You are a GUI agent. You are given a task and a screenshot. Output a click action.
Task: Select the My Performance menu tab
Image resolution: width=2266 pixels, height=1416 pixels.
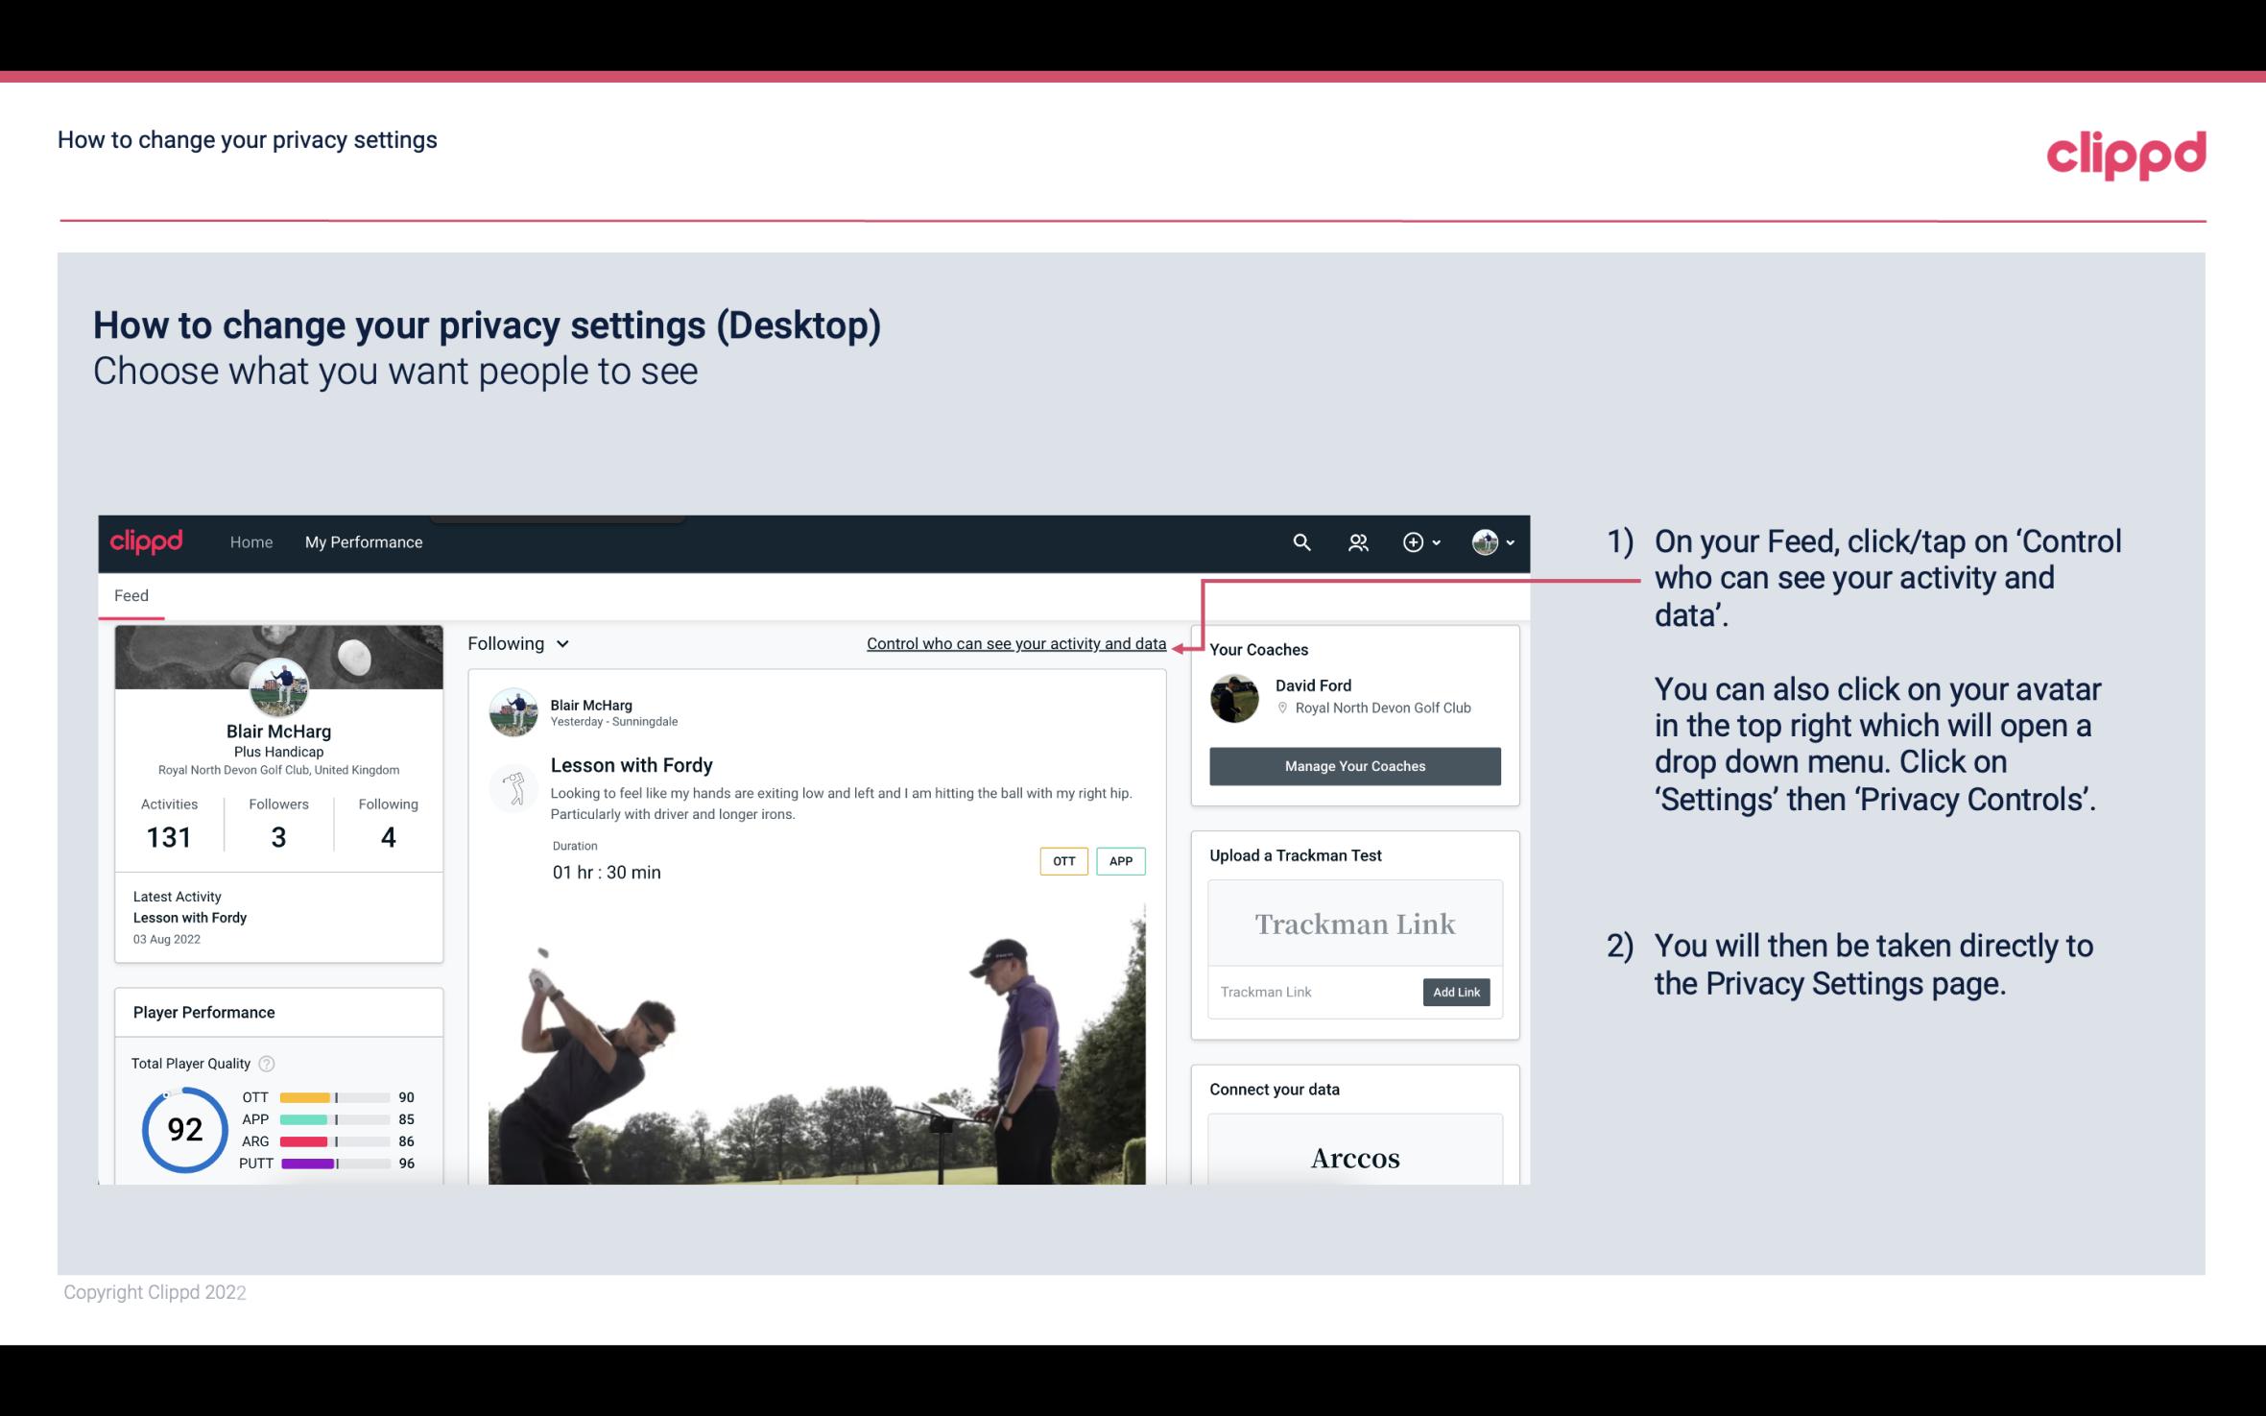pos(362,541)
